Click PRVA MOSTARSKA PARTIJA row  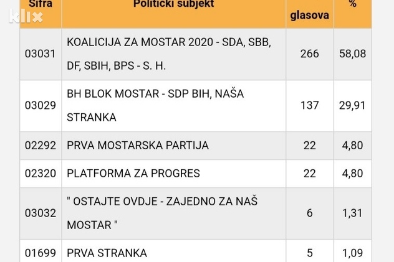(x=138, y=145)
